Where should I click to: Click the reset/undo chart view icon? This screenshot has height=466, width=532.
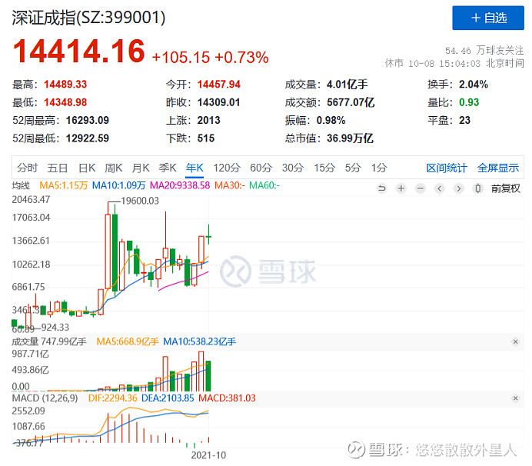(x=381, y=188)
